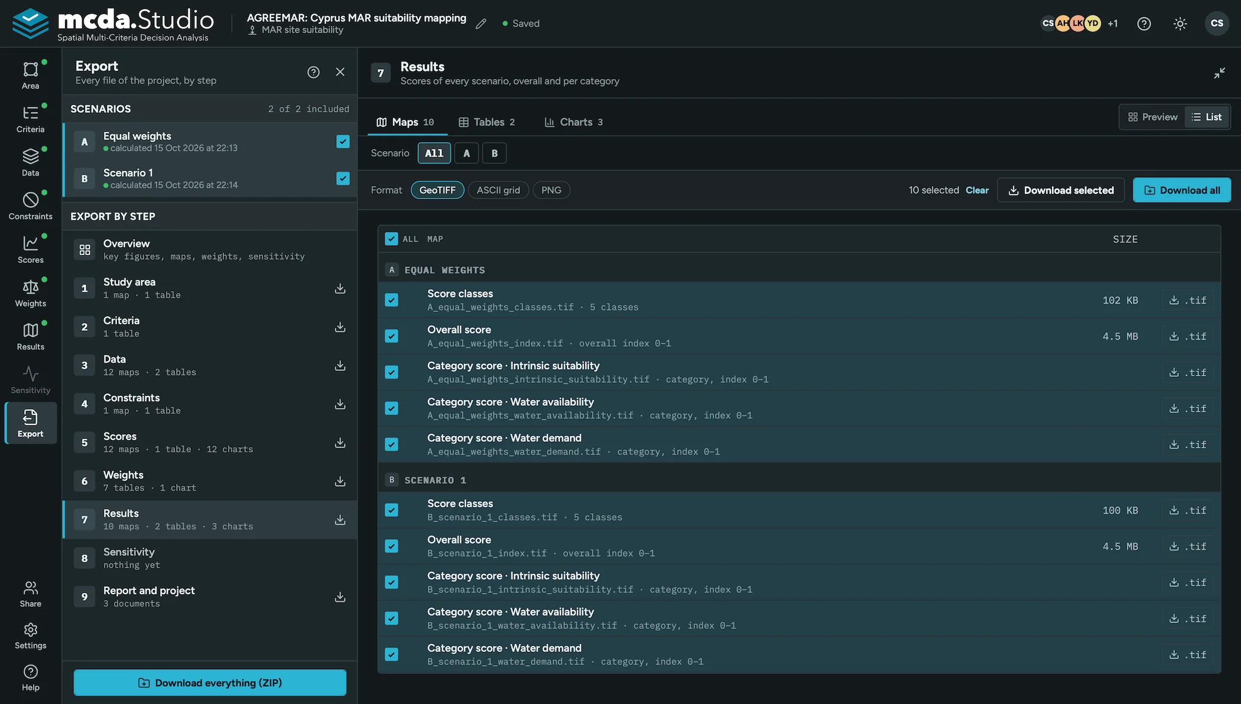This screenshot has height=704, width=1241.
Task: Open the Area step in sidebar
Action: coord(30,76)
